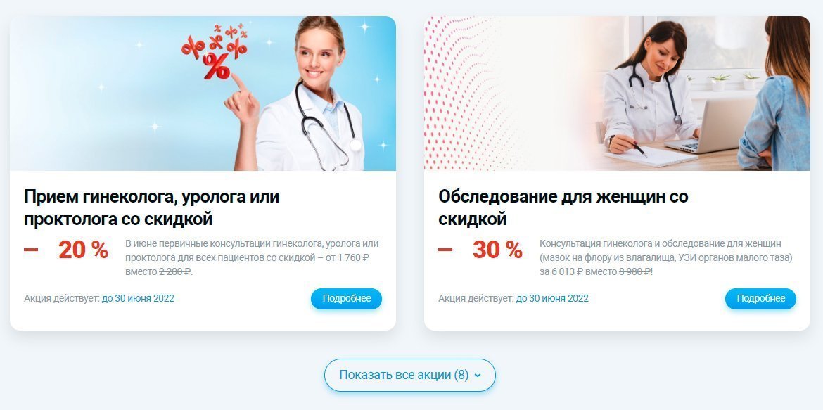Click the chevron arrow beside Показать все акции

point(477,376)
